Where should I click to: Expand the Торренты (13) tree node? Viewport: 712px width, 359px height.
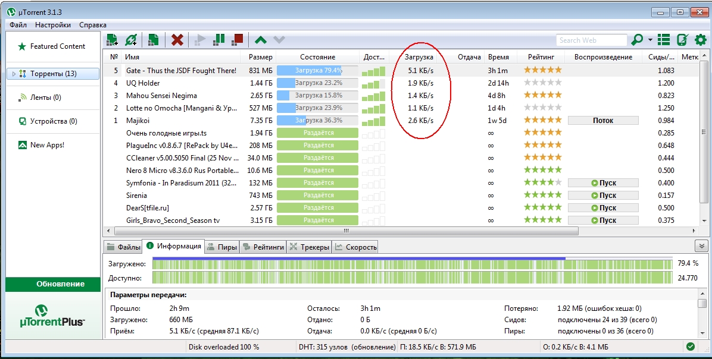(14, 74)
